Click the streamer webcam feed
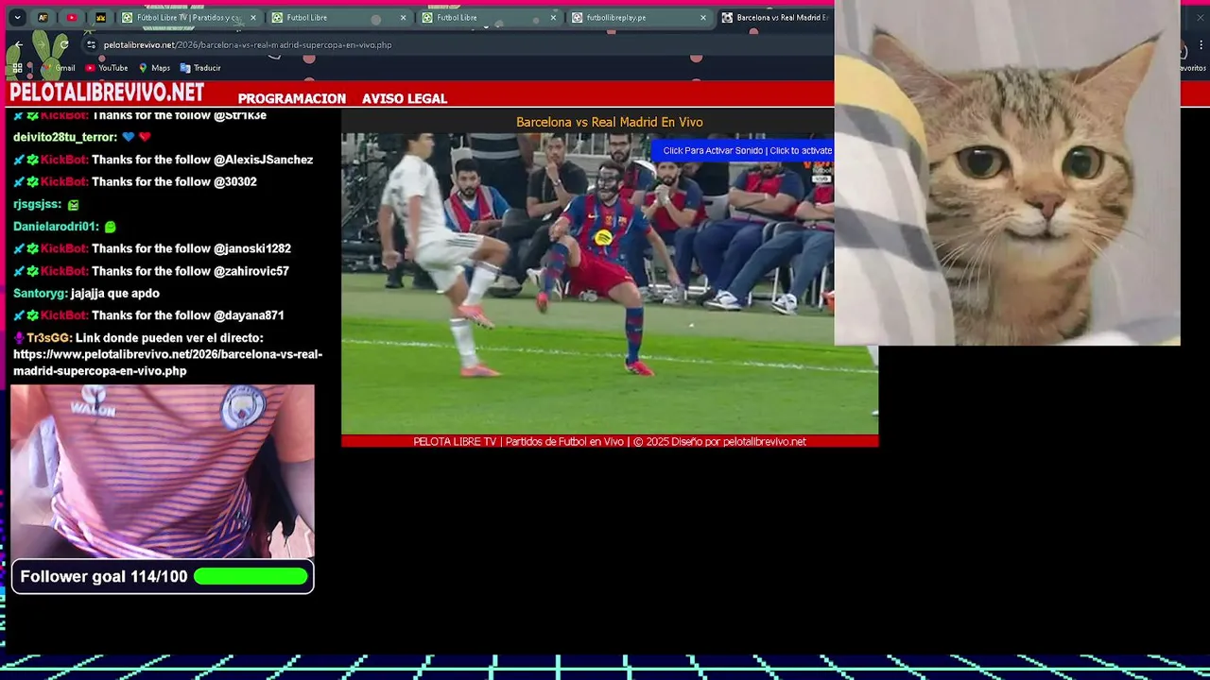Viewport: 1210px width, 680px height. pos(163,470)
